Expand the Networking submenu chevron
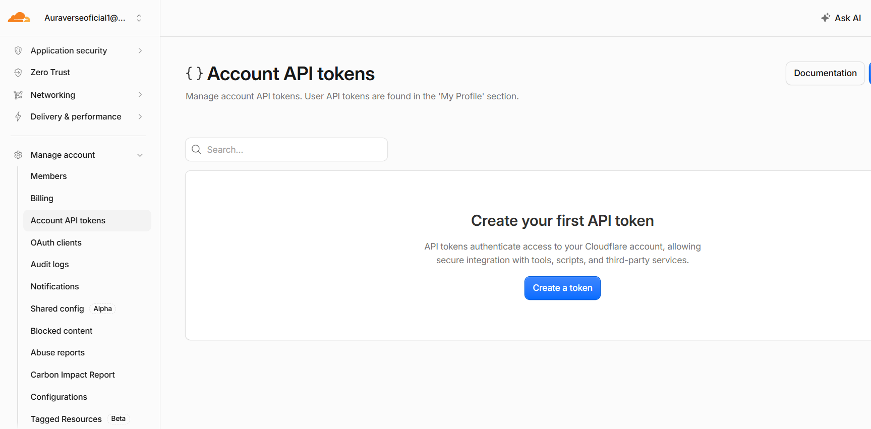Viewport: 871px width, 429px height. click(x=140, y=95)
